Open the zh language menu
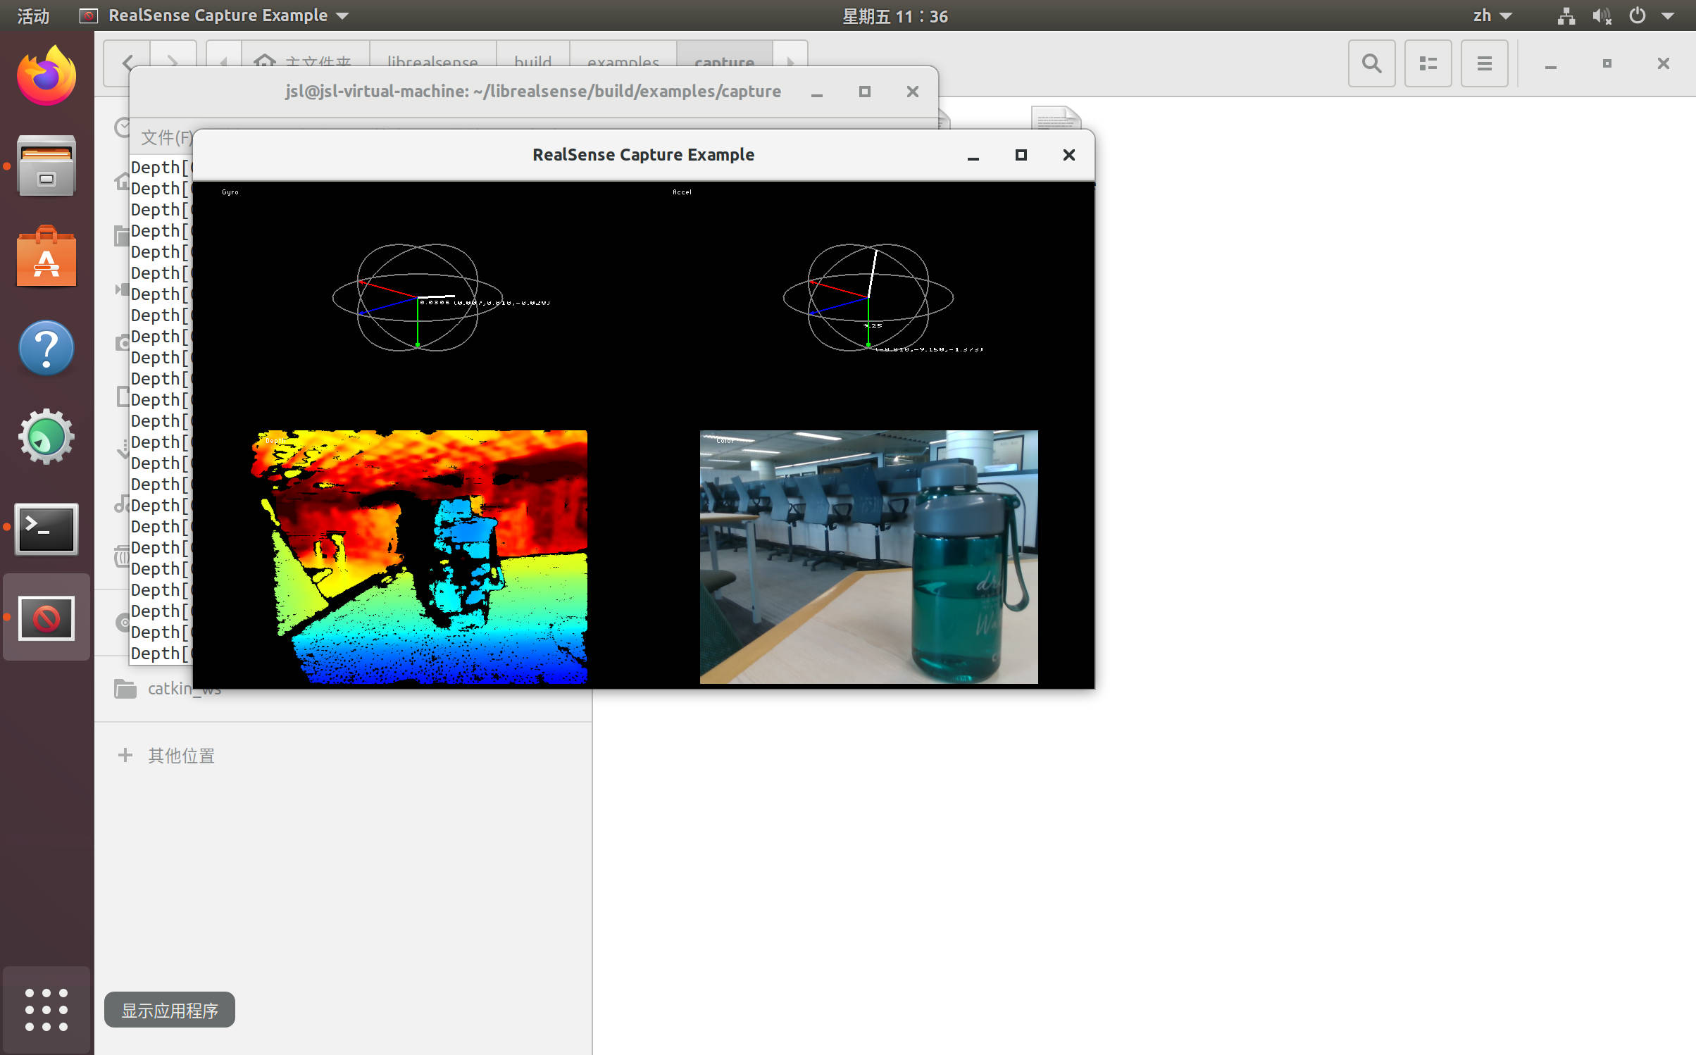Image resolution: width=1696 pixels, height=1055 pixels. (x=1490, y=15)
